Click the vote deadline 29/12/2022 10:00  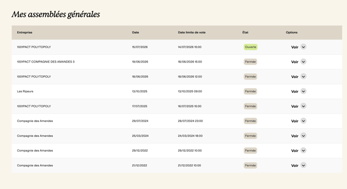(x=190, y=151)
